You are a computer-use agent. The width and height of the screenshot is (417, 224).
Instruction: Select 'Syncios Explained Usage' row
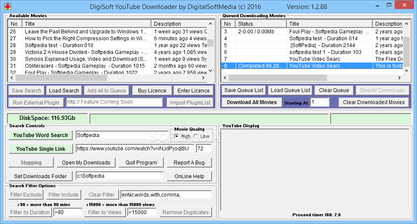click(108, 59)
